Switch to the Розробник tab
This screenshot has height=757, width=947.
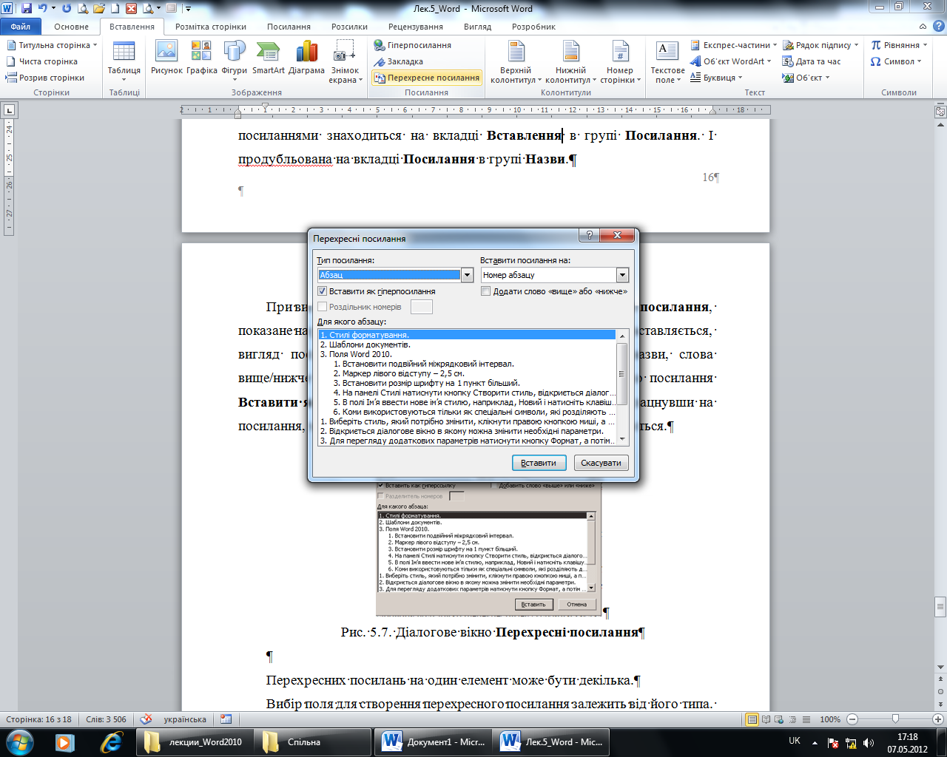[533, 27]
